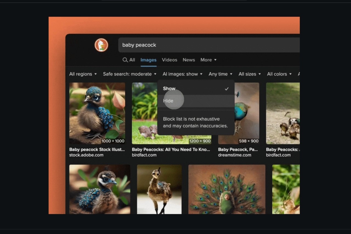Click the dreamstime.com source link

pos(234,155)
